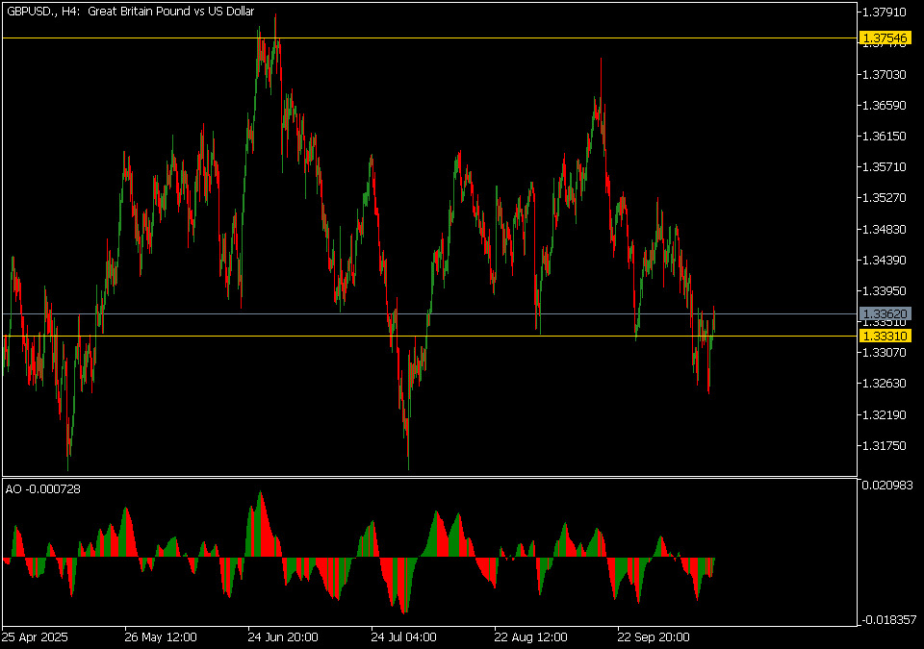The width and height of the screenshot is (924, 649).
Task: Click the 0.020983 AO scale value
Action: tap(886, 485)
